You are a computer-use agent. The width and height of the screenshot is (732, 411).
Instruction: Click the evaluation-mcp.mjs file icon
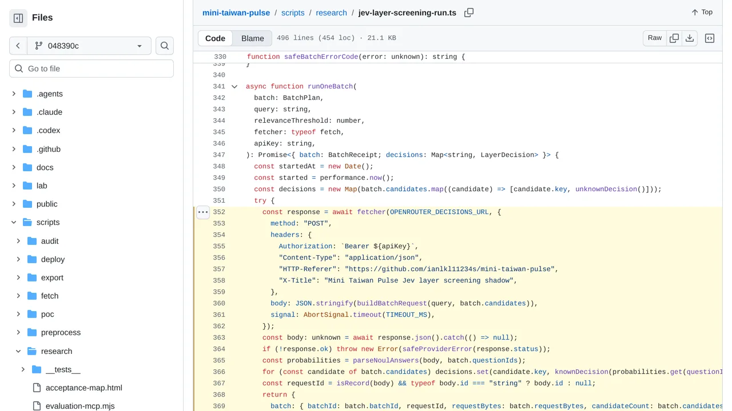point(37,406)
